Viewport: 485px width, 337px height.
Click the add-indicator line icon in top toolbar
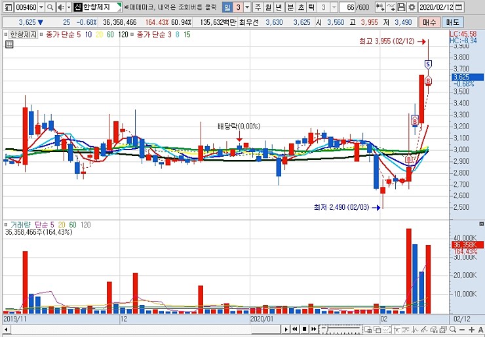coord(391,7)
